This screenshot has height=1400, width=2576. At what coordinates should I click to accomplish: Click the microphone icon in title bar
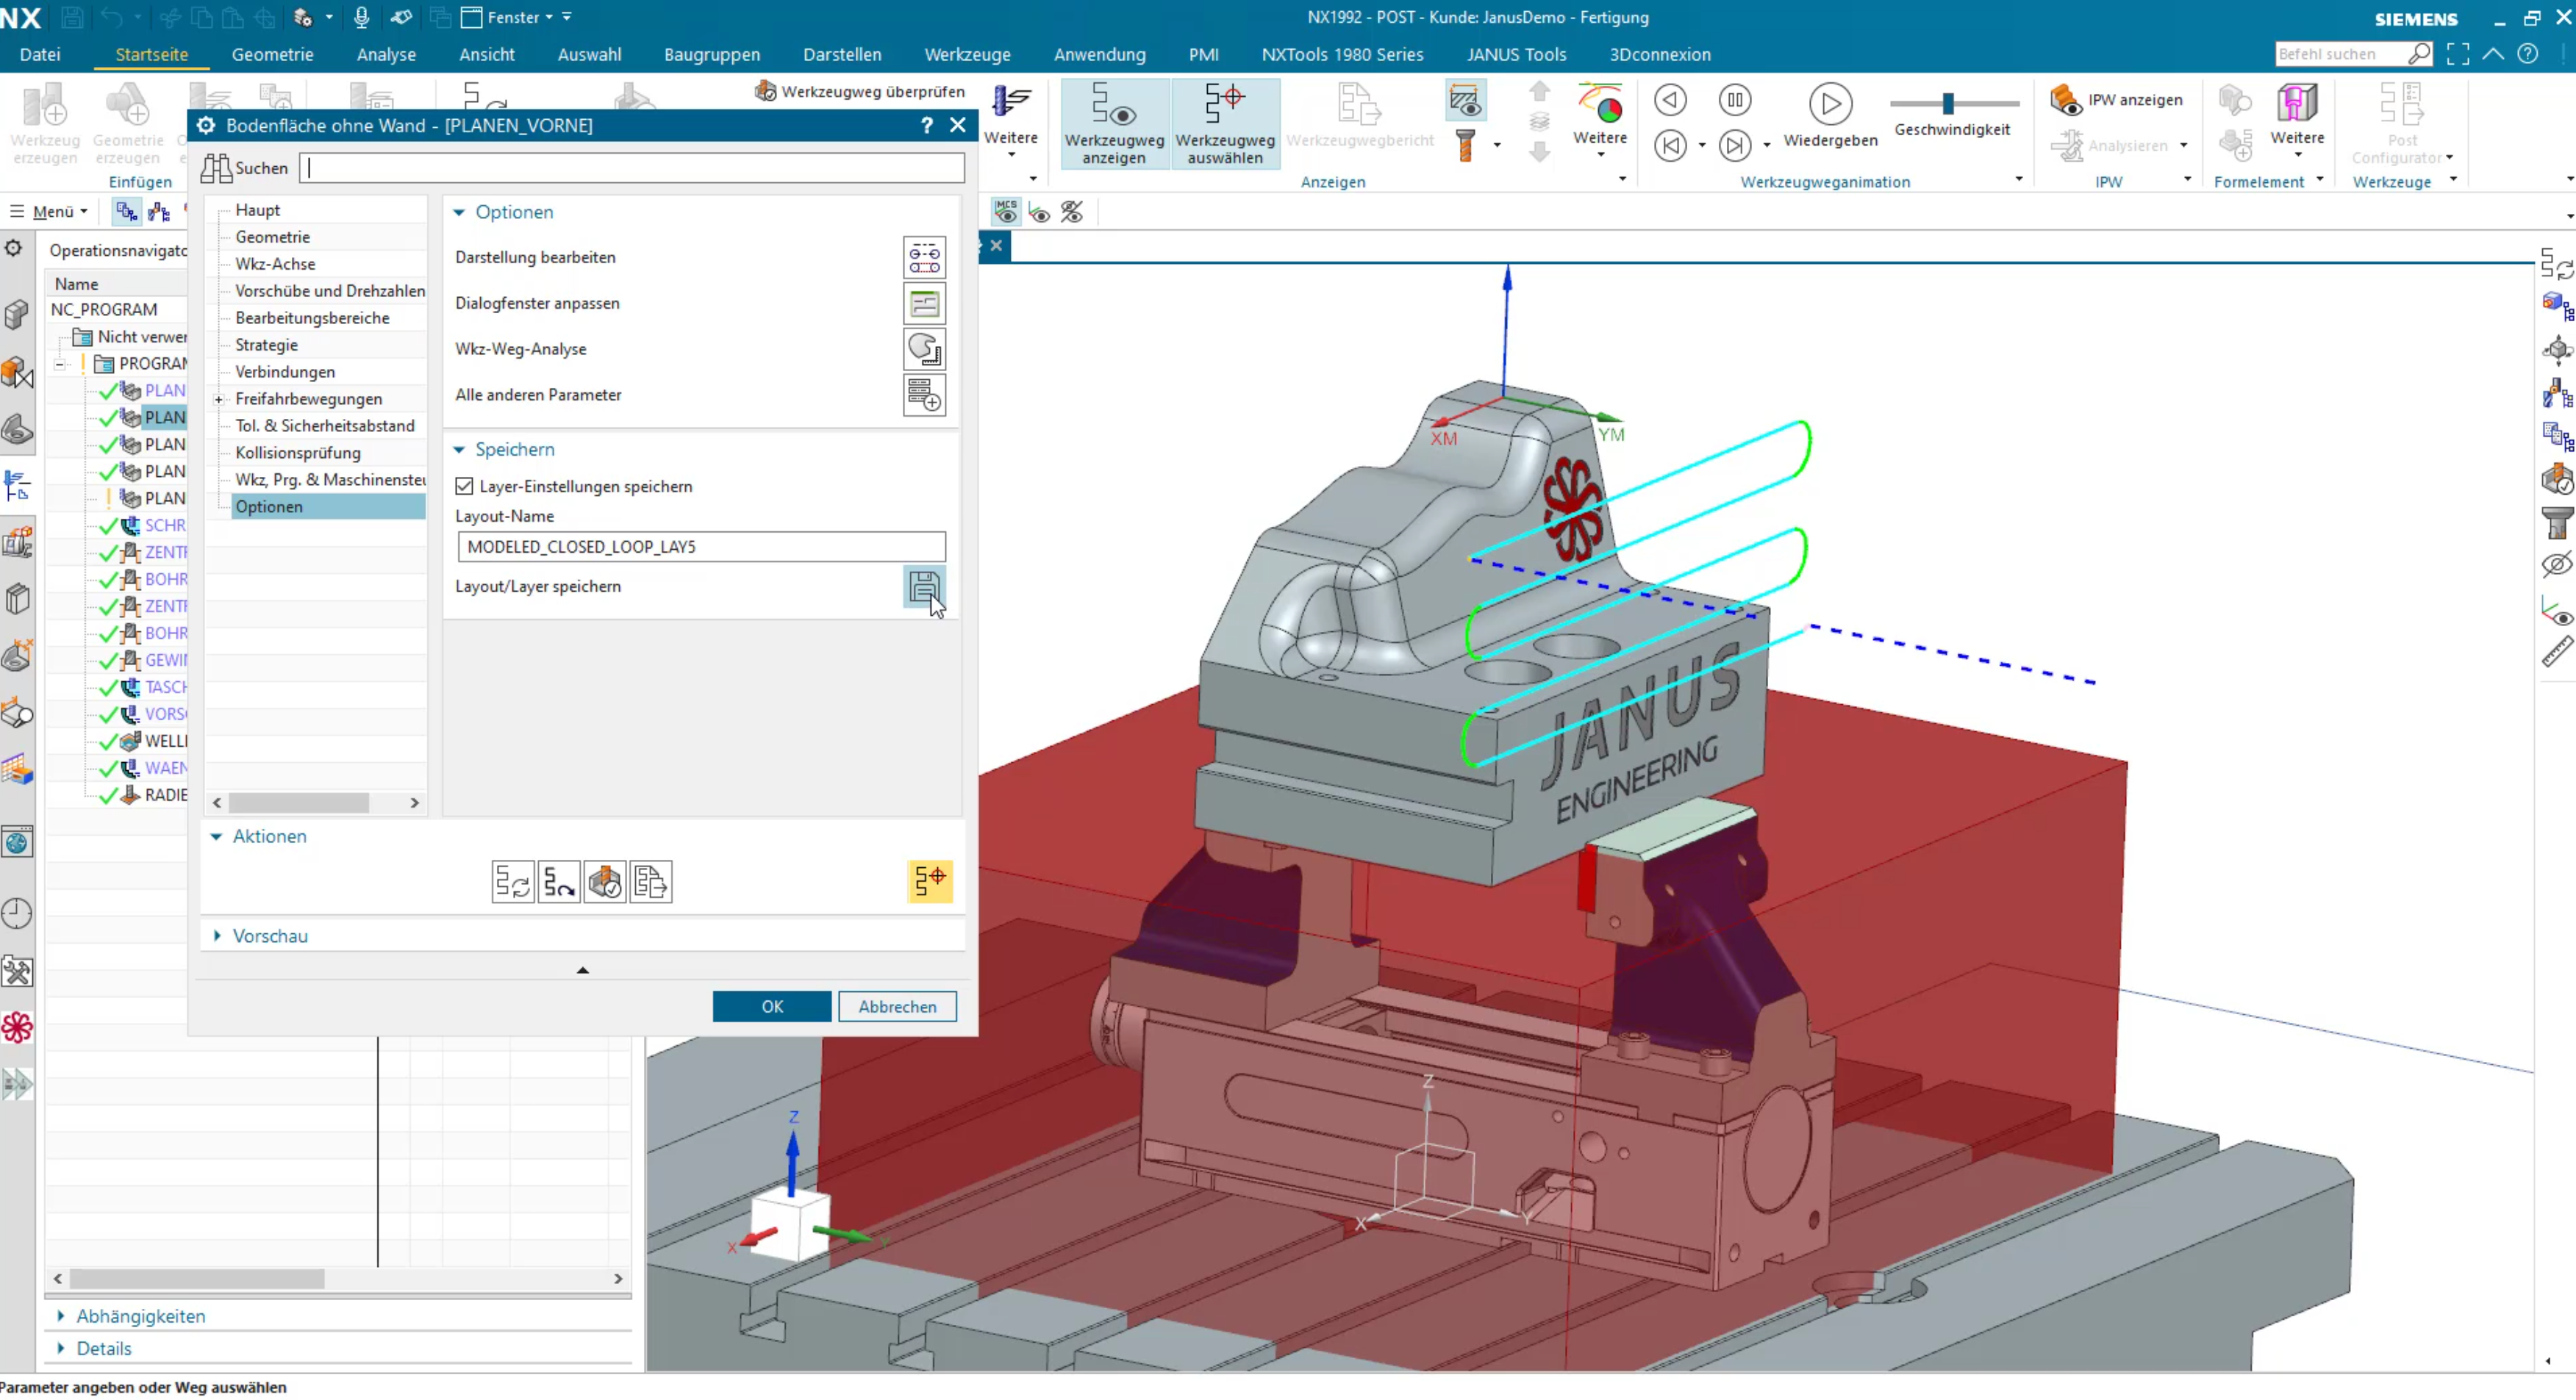[x=361, y=17]
